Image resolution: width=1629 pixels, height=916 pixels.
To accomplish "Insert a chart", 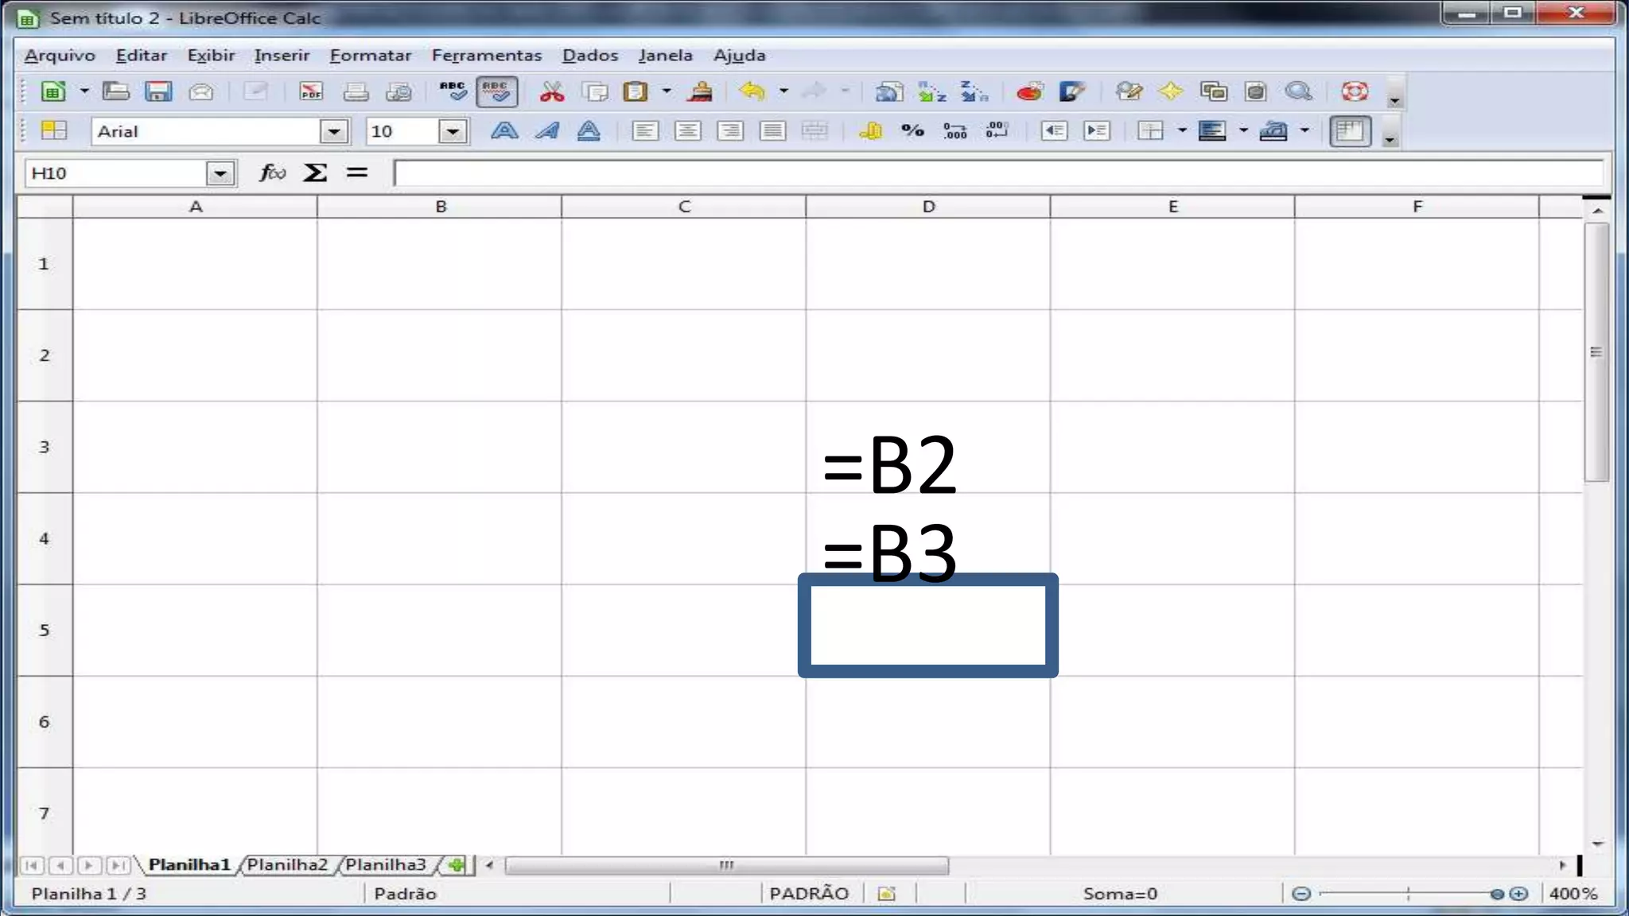I will click(x=1029, y=91).
